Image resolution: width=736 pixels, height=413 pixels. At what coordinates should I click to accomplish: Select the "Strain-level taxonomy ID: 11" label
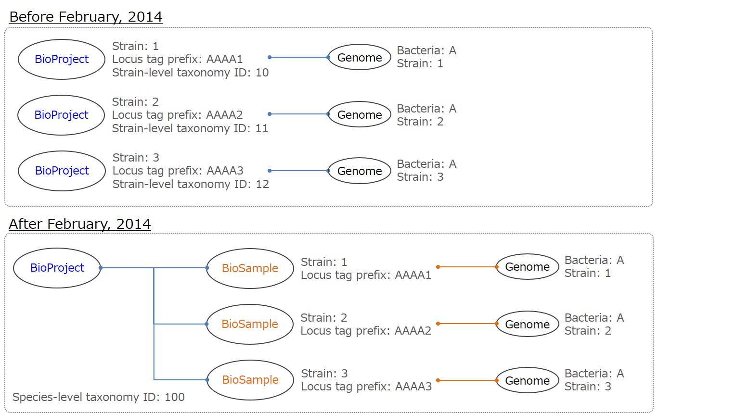[x=190, y=128]
